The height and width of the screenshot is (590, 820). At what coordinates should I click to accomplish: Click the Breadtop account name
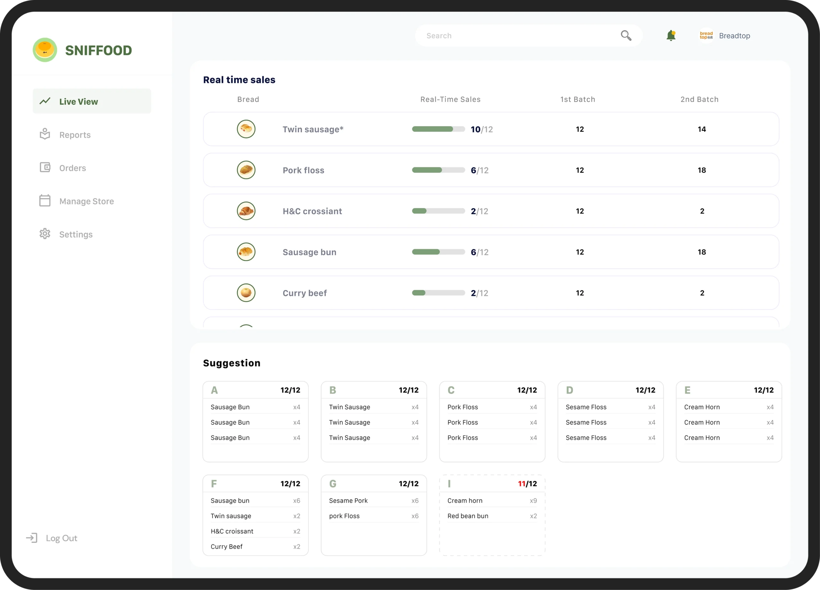[x=734, y=36]
